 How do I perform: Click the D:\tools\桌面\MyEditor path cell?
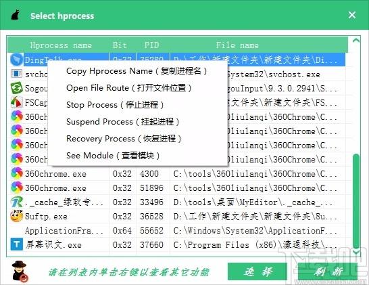click(253, 202)
